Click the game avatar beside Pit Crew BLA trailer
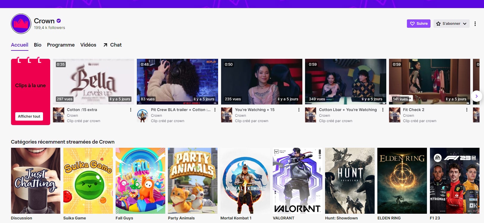Viewport: 484px width, 223px height. (143, 115)
